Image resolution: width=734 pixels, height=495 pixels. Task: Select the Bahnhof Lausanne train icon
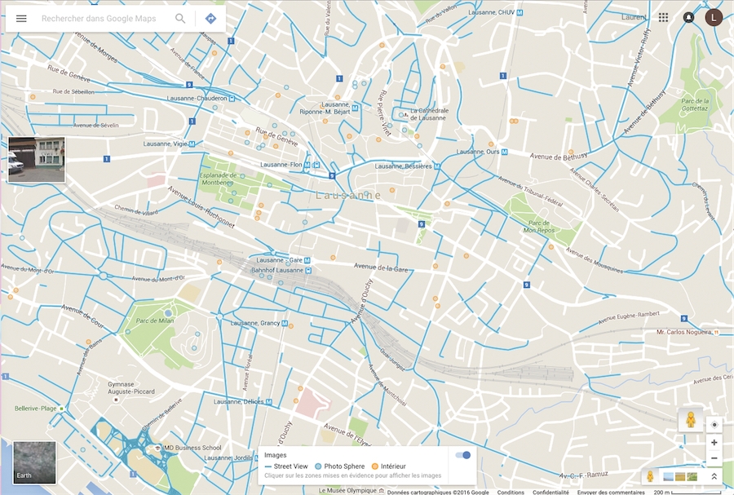click(308, 271)
